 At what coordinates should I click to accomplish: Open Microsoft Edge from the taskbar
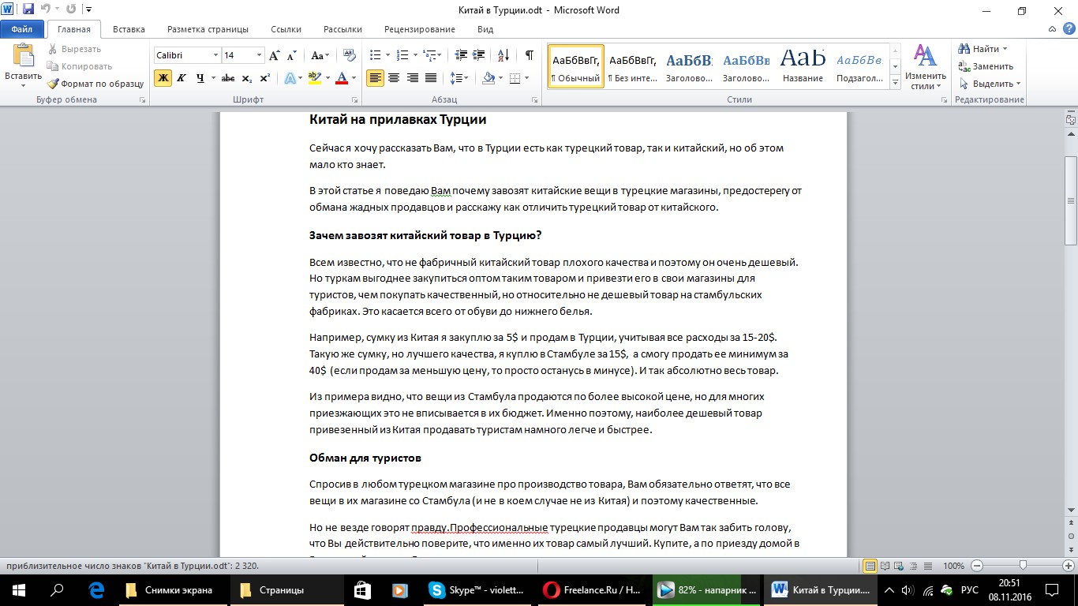click(x=97, y=589)
